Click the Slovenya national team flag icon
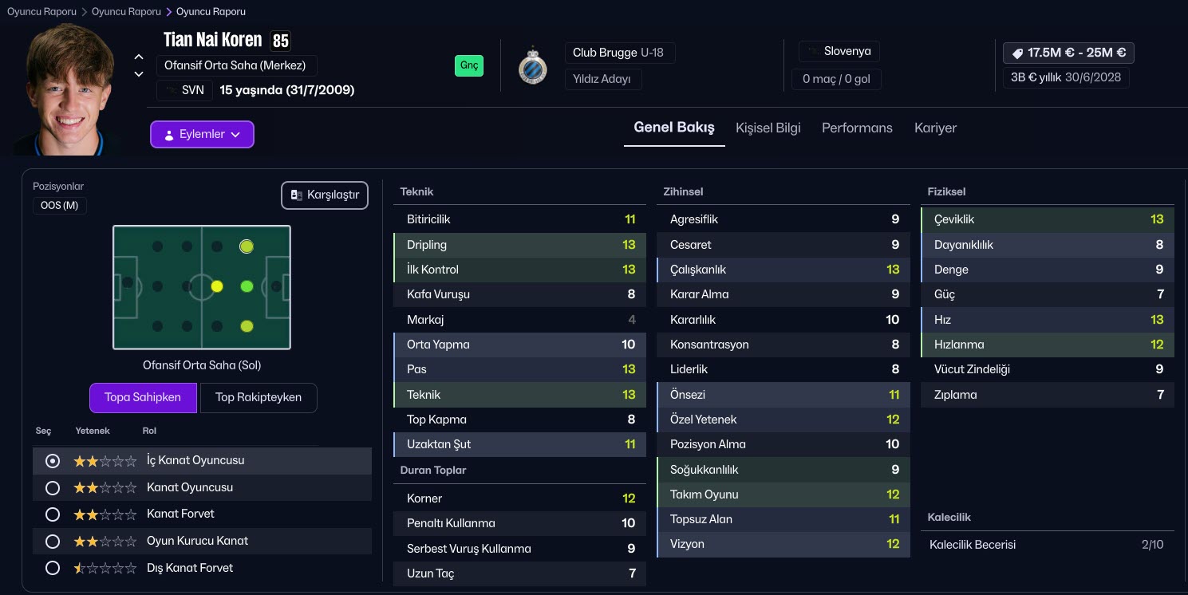Screen dimensions: 1188x595 (x=812, y=52)
